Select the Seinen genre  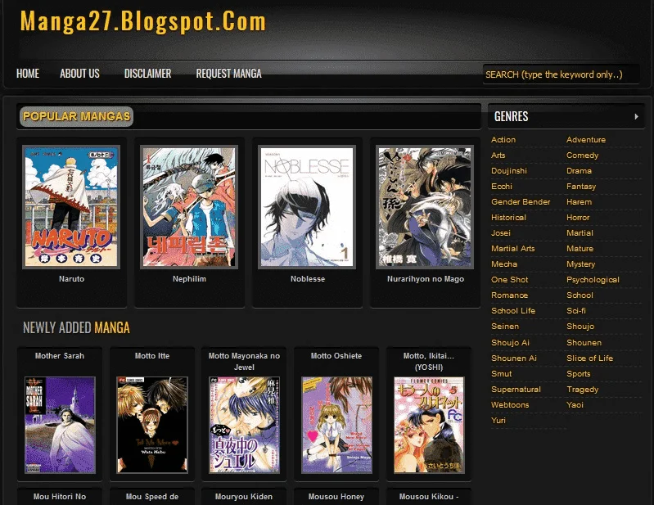[x=505, y=327]
